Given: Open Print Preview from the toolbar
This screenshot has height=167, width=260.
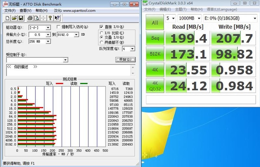Looking at the screenshot, I should click(x=37, y=18).
